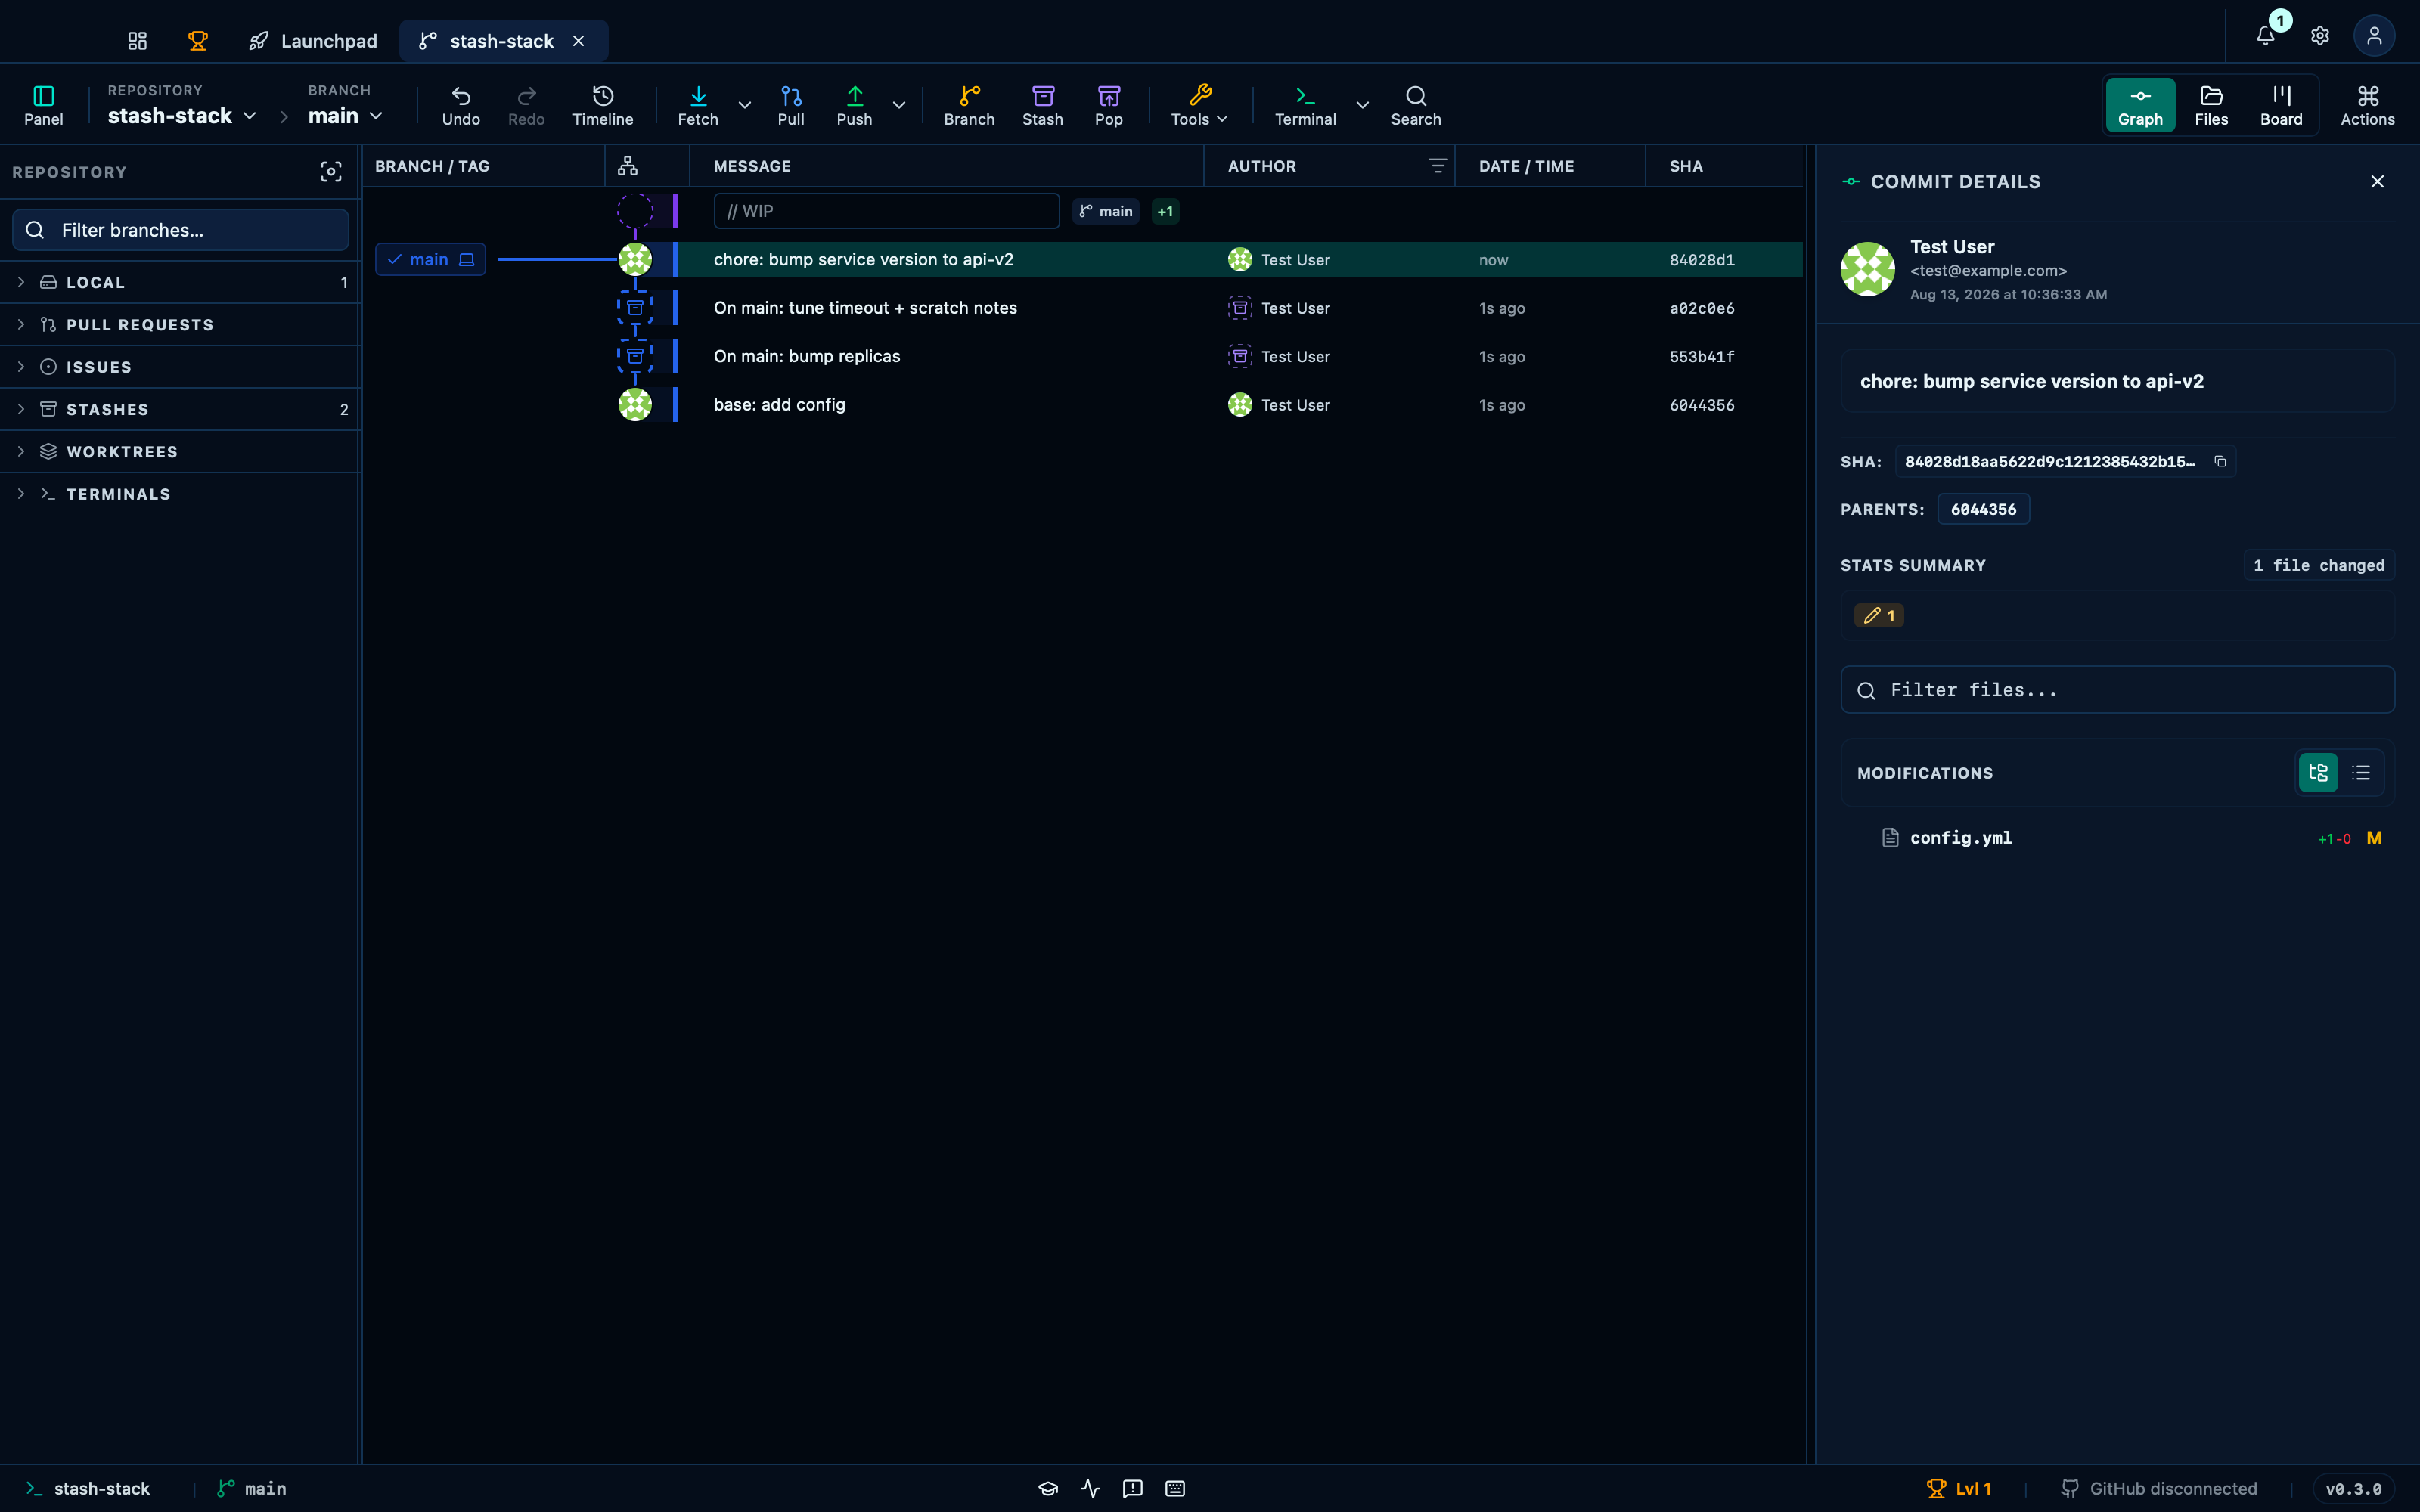This screenshot has height=1512, width=2420.
Task: Open the settings gear
Action: [2319, 36]
